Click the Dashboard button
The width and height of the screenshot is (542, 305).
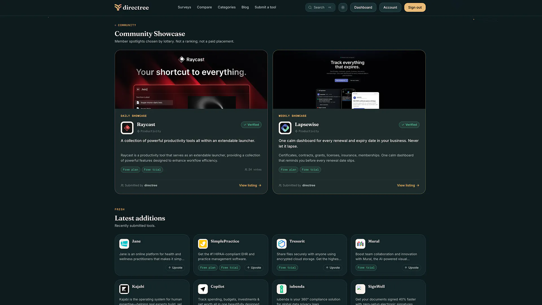pos(363,7)
